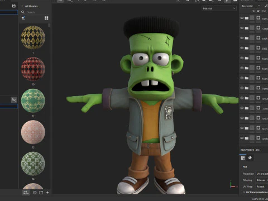The image size is (268, 201).
Task: Toggle visibility of the topmost blac layer
Action: tap(242, 18)
